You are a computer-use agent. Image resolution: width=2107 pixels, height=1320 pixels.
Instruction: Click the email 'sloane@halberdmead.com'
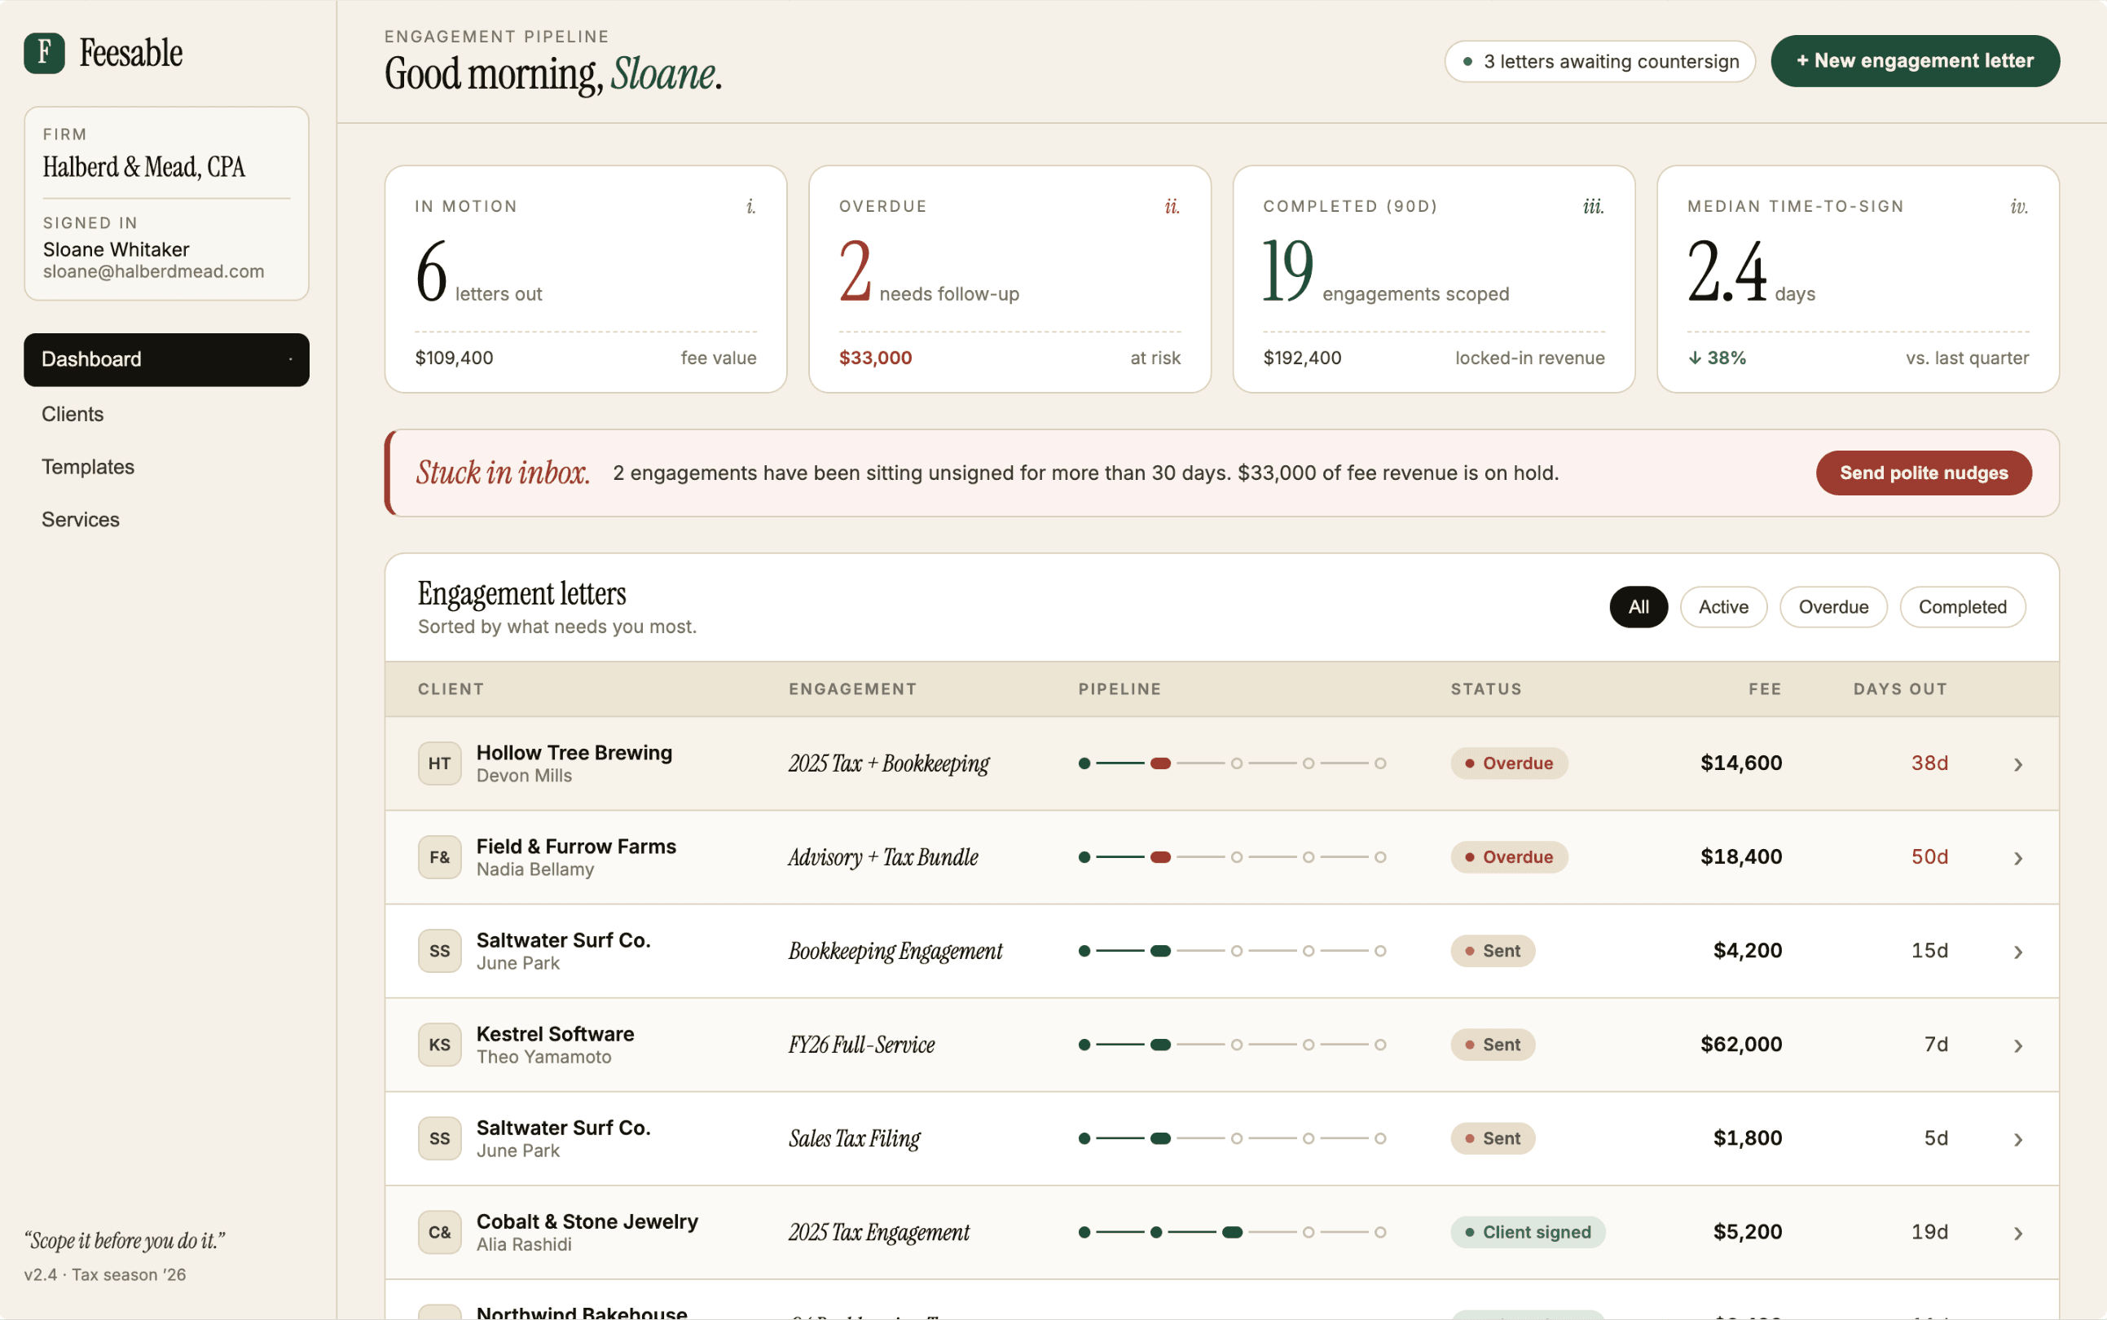[x=154, y=271]
